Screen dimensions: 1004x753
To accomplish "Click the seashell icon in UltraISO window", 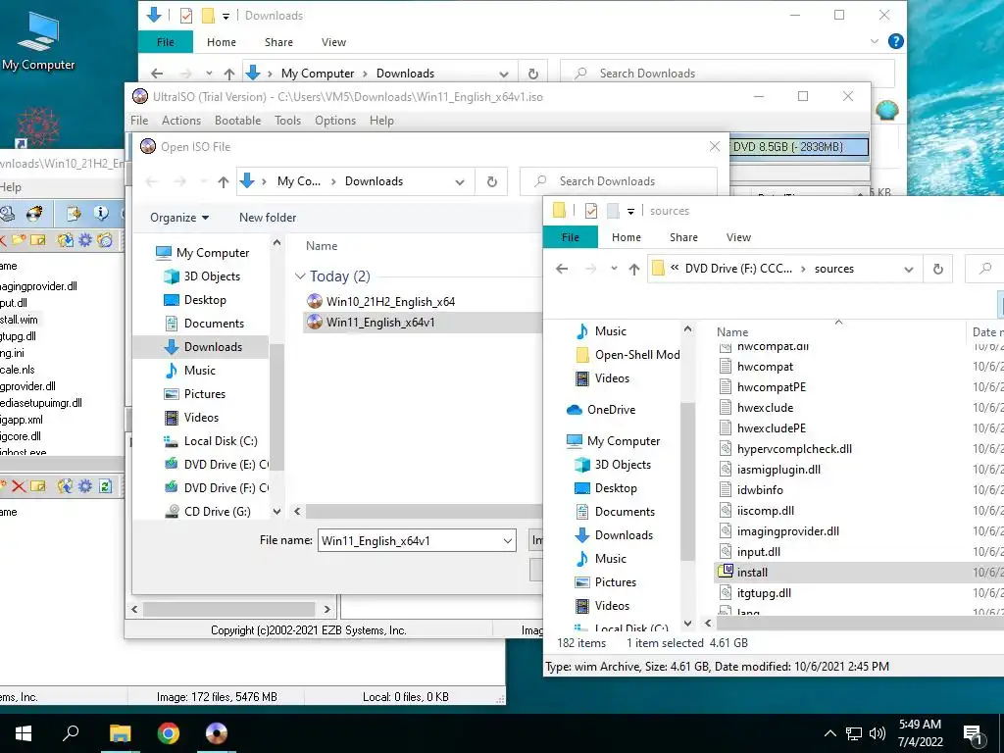I will pos(886,110).
